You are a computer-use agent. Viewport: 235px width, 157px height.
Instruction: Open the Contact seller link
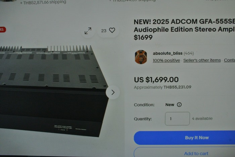(x=229, y=60)
